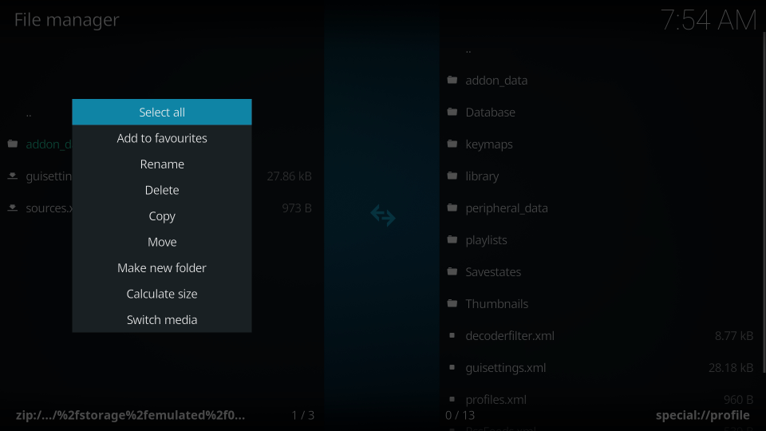Pick Add to favourites in context menu

(x=162, y=138)
